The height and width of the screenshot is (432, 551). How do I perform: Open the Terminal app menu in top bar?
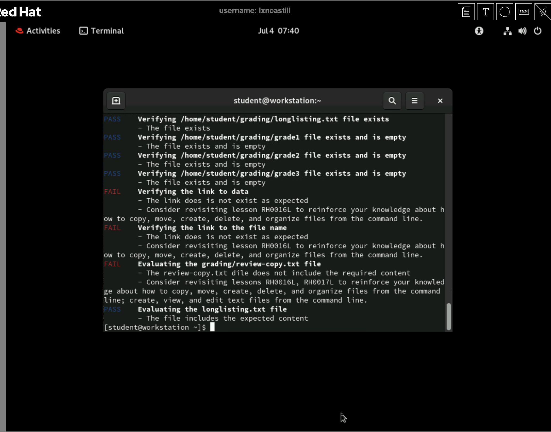[102, 31]
